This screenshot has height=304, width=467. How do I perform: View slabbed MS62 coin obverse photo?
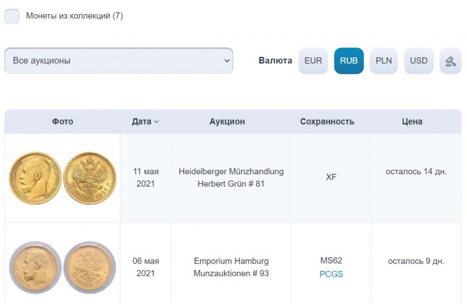tap(35, 267)
